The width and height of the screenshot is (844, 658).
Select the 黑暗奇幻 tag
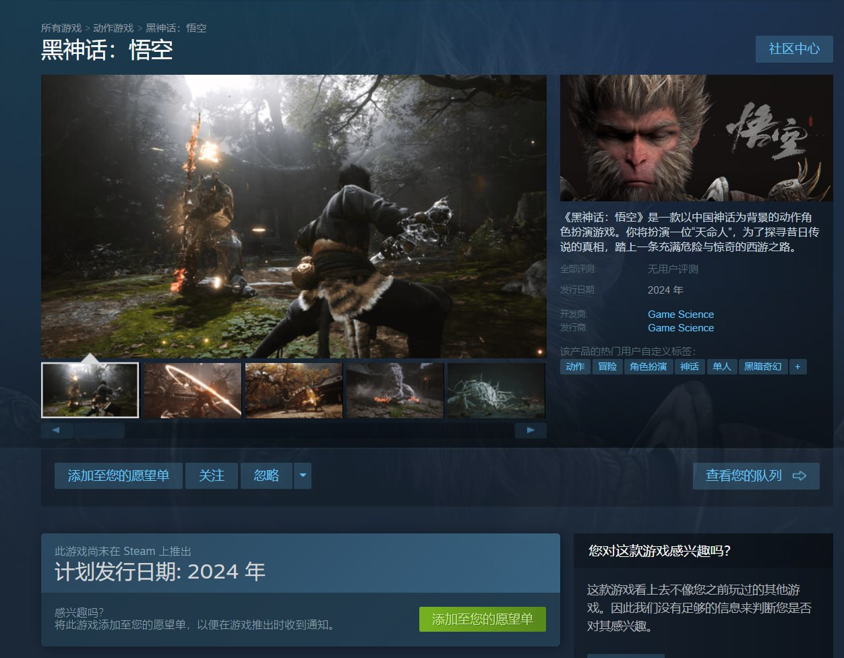pos(762,366)
